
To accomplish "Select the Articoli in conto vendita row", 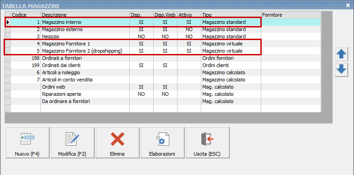I will click(163, 80).
